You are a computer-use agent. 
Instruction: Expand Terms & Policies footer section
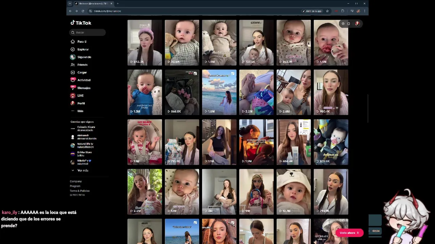(x=80, y=191)
